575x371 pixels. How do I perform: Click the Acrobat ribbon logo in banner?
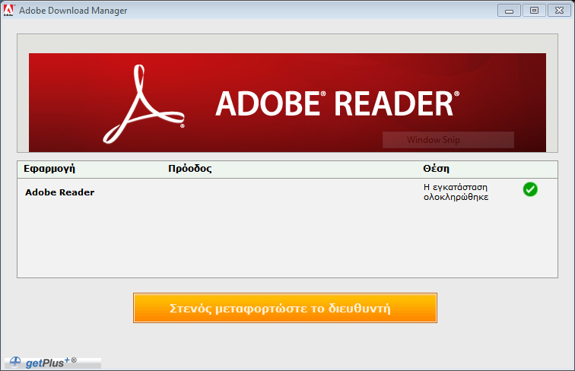click(144, 104)
